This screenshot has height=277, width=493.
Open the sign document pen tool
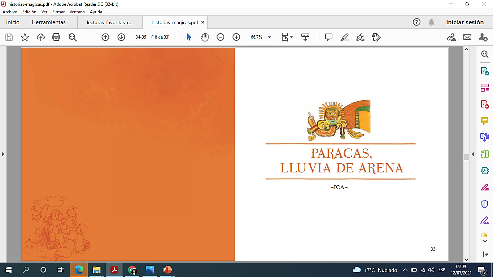click(360, 37)
